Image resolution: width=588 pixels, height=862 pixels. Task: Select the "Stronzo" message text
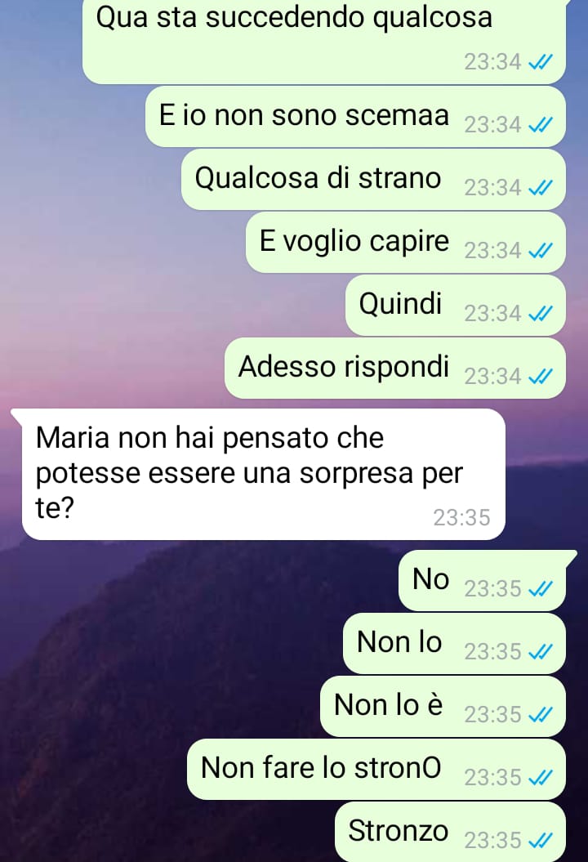[x=398, y=831]
